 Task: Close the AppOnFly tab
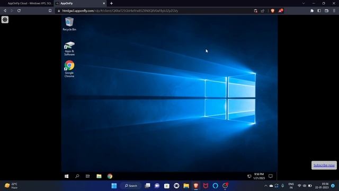[104, 4]
